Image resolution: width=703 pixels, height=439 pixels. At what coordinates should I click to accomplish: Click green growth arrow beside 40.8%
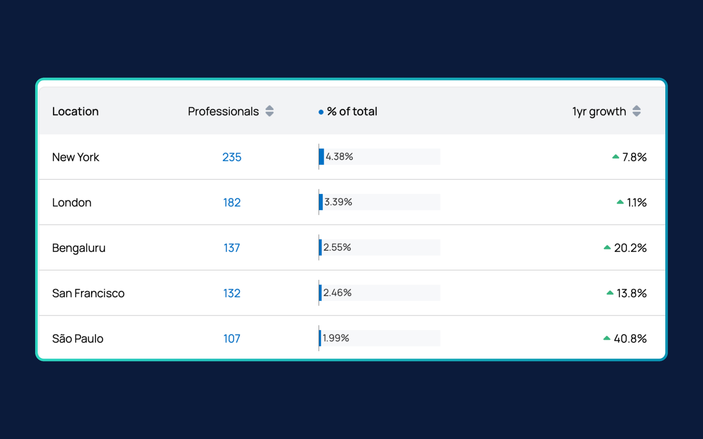pyautogui.click(x=607, y=338)
